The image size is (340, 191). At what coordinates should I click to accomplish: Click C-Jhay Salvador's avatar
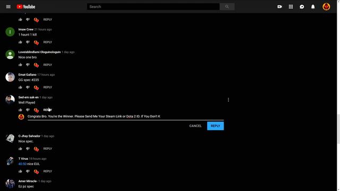click(10, 138)
